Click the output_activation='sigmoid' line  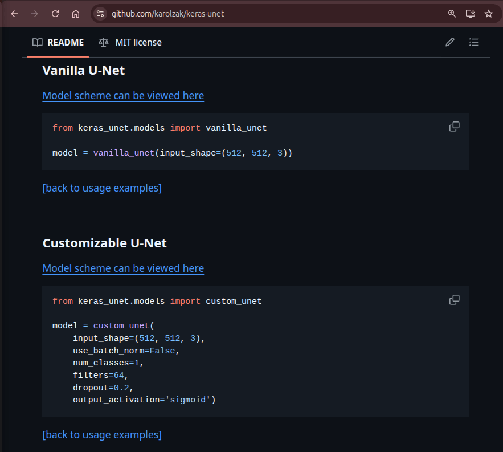pyautogui.click(x=144, y=400)
